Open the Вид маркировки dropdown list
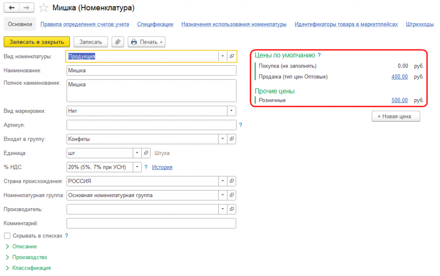This screenshot has height=276, width=440. tap(231, 111)
